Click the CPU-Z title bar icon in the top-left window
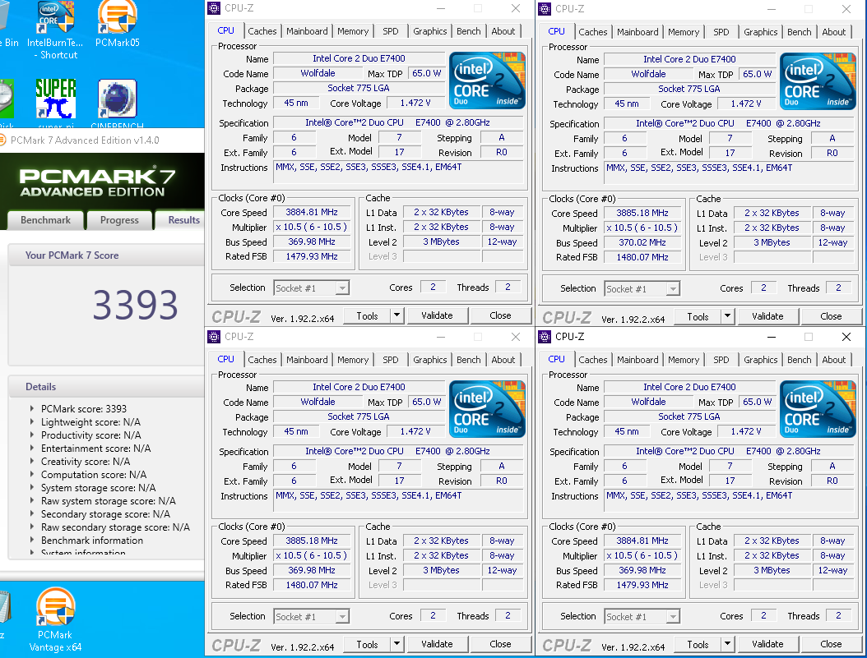867x658 pixels. point(214,8)
